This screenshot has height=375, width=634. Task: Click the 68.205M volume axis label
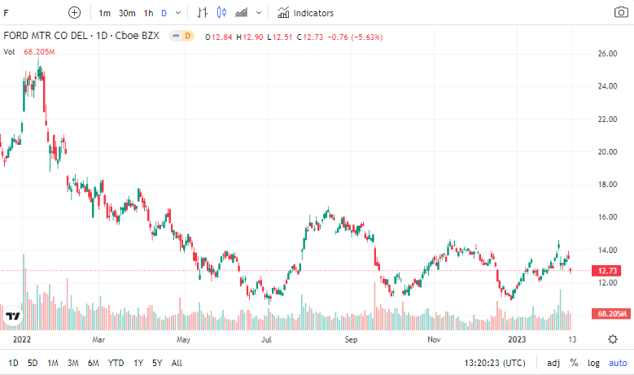click(611, 313)
